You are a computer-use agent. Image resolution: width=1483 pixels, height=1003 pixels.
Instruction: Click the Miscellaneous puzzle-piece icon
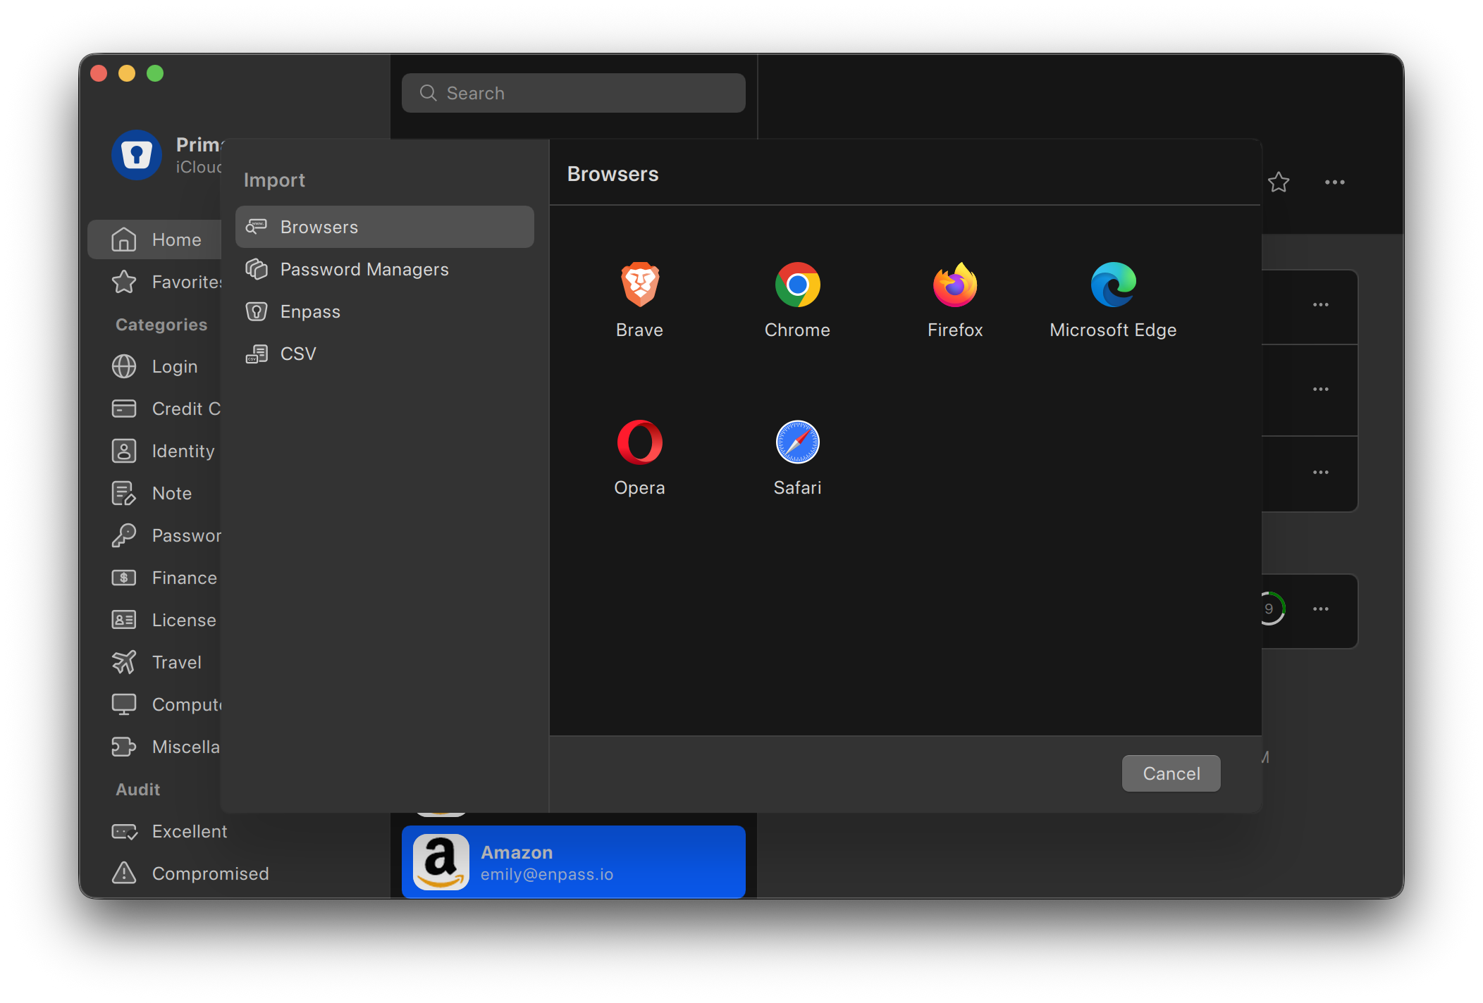click(124, 747)
